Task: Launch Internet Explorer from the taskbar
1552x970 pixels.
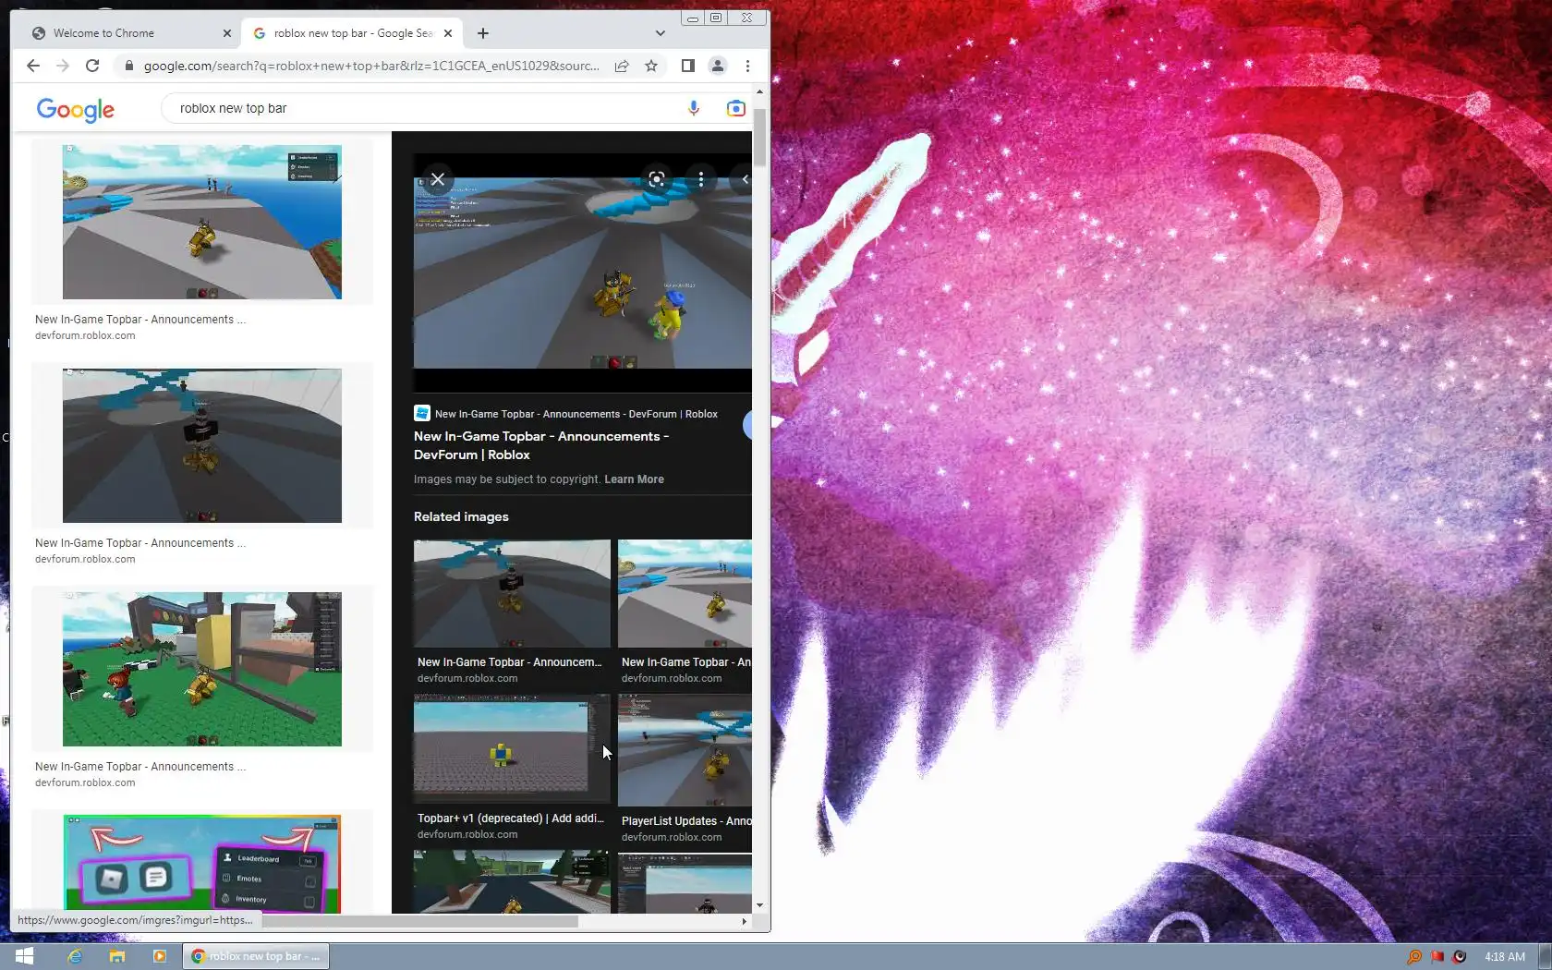Action: (75, 956)
